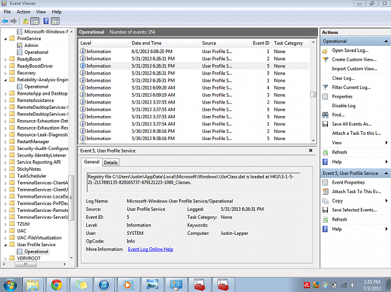391x292 pixels.
Task: Click Clear Log in the actions pane
Action: click(x=343, y=78)
